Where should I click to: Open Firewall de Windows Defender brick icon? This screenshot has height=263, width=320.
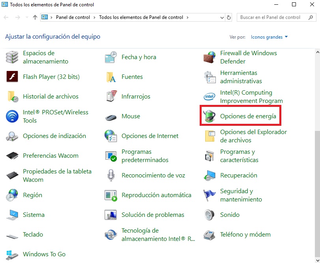pyautogui.click(x=210, y=57)
